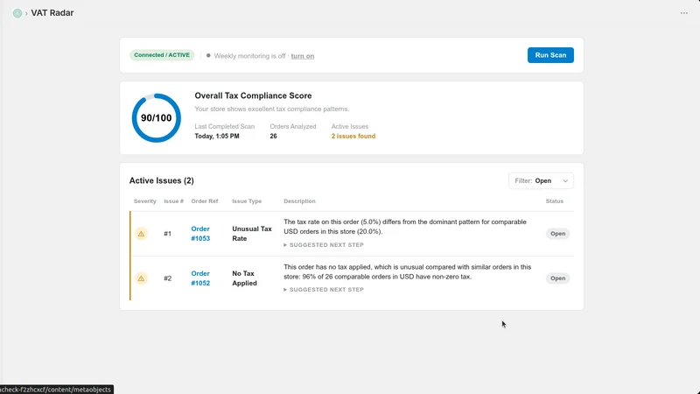Open the app icon in breadcrumb

pyautogui.click(x=17, y=13)
